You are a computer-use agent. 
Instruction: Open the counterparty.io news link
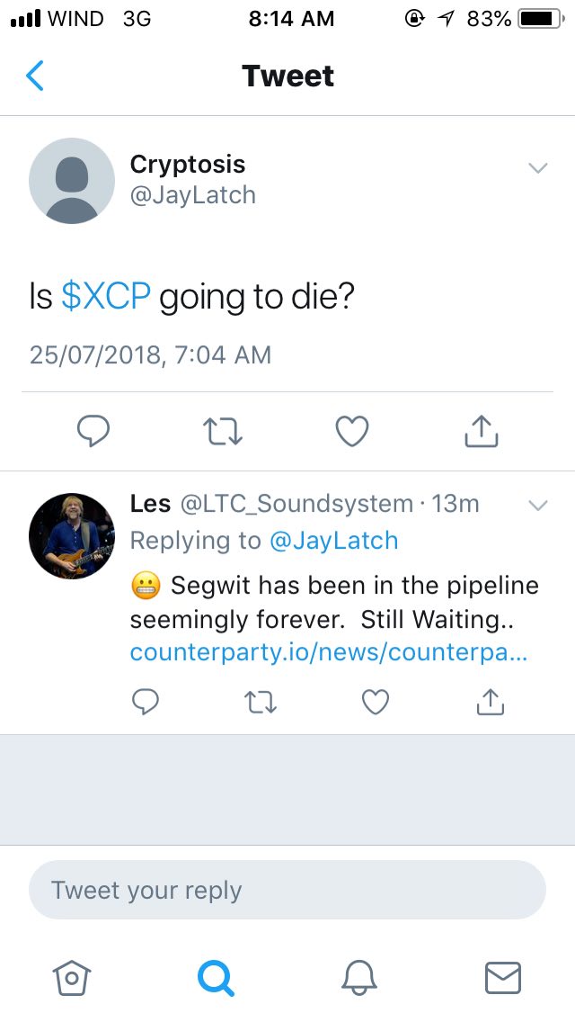[x=329, y=653]
